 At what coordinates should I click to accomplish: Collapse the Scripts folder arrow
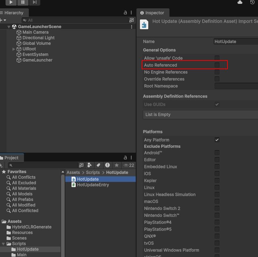[3, 244]
